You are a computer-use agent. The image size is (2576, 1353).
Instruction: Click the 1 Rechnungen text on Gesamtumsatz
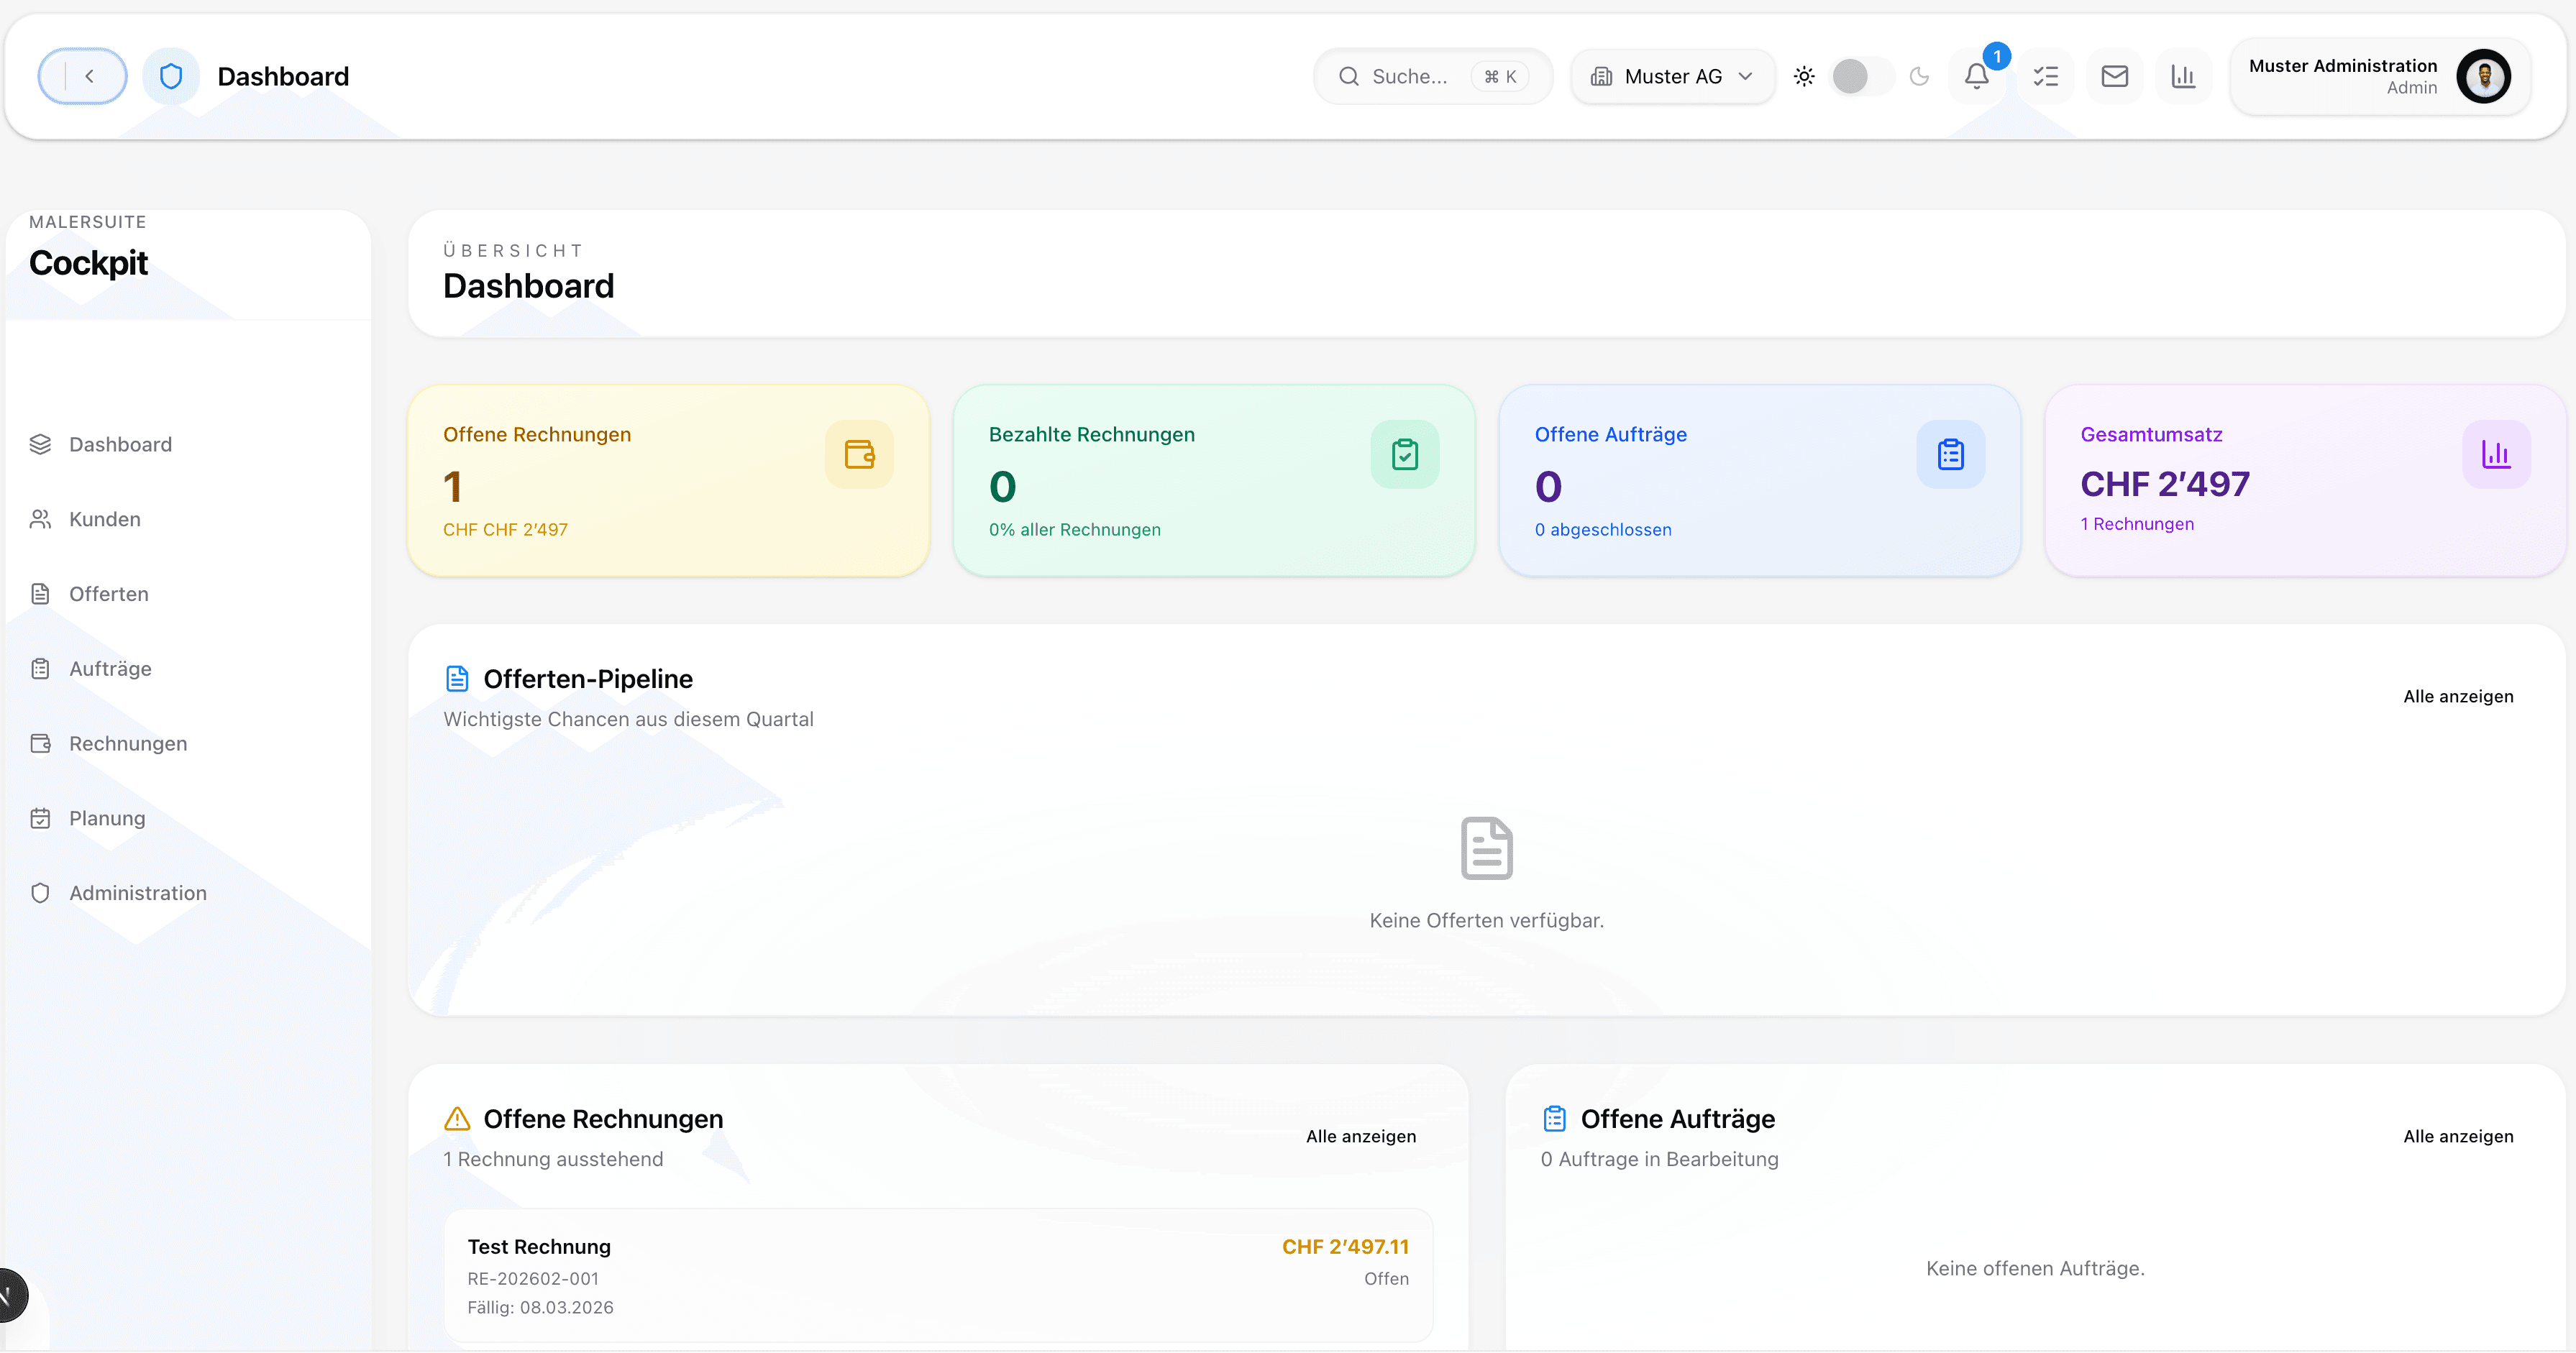[x=2137, y=524]
